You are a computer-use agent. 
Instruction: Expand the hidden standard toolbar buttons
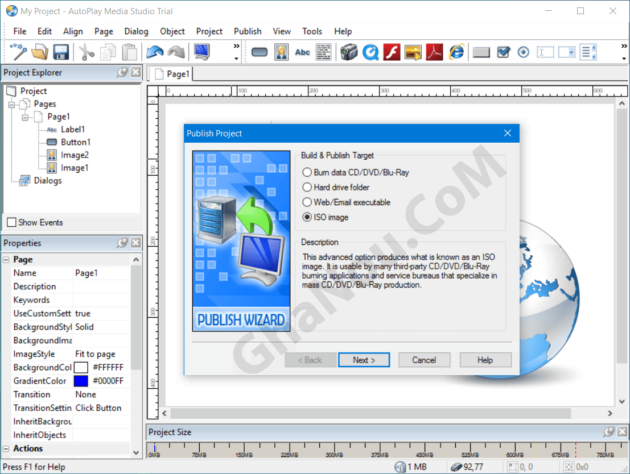(236, 52)
